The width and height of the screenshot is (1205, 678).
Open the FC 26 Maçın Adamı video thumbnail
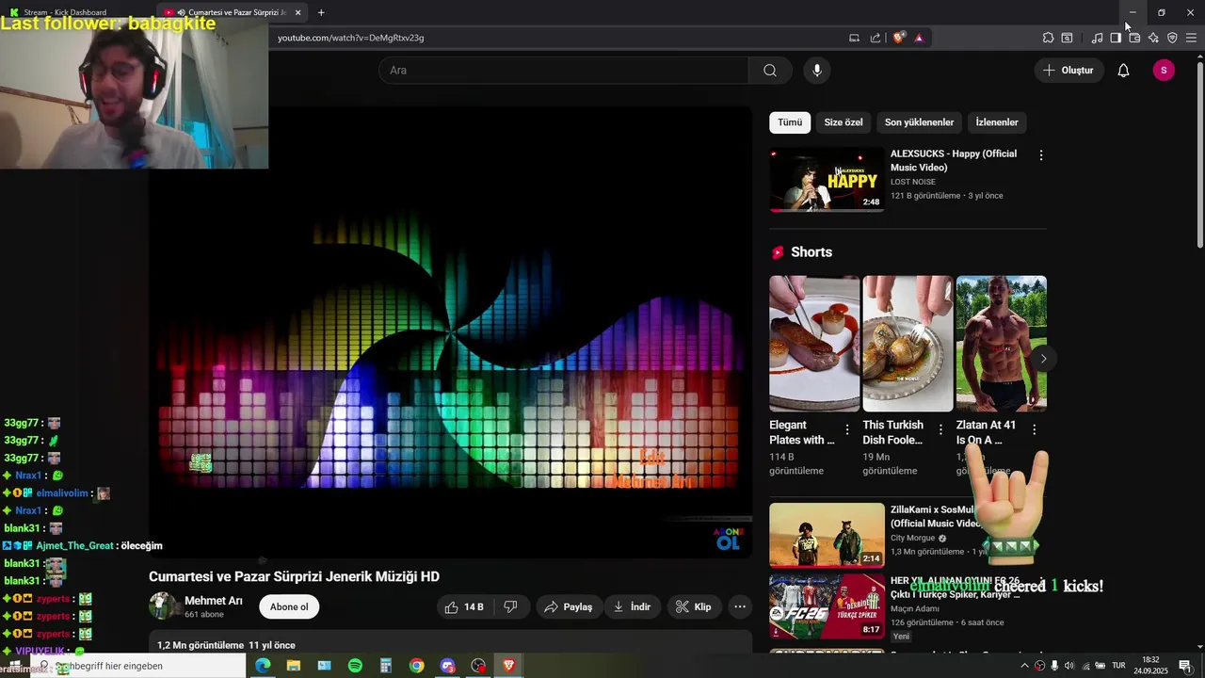coord(827,606)
